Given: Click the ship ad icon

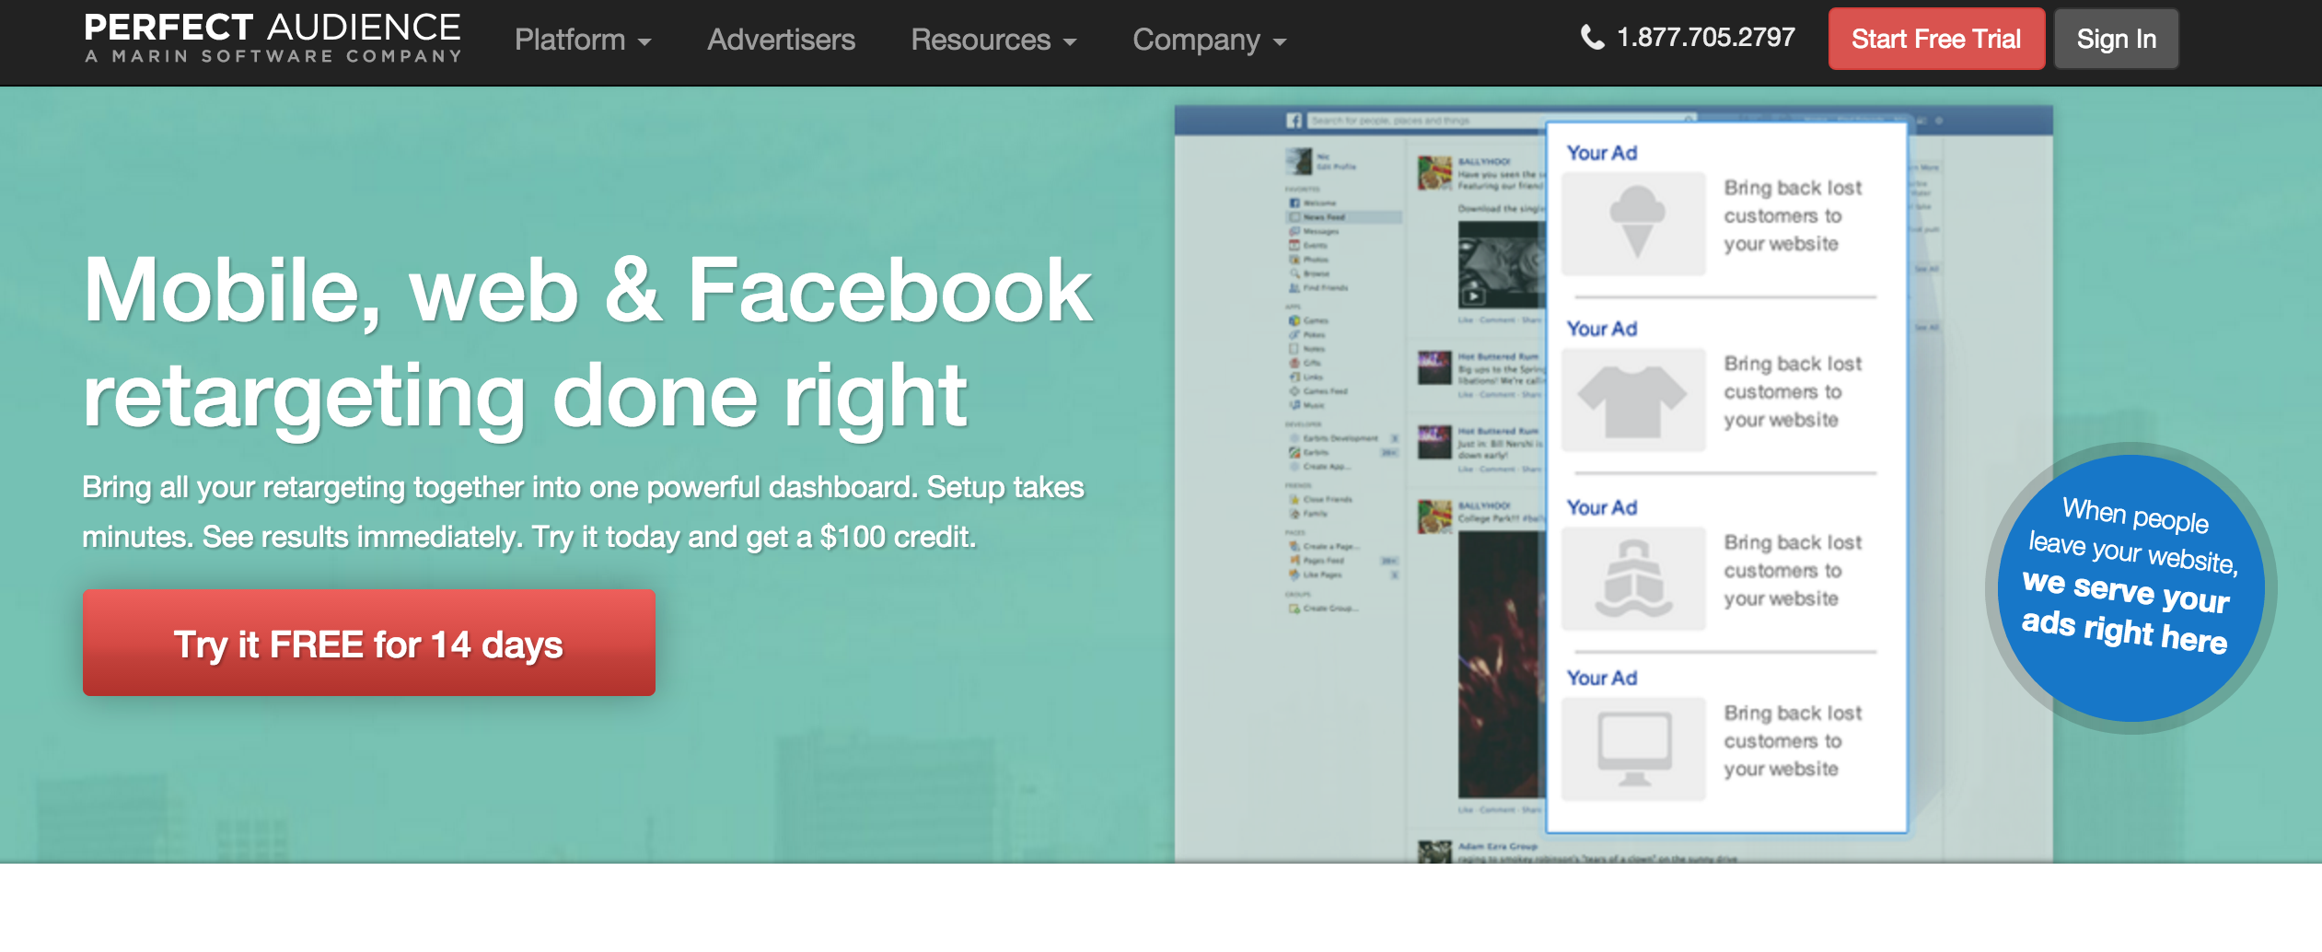Looking at the screenshot, I should pos(1634,578).
